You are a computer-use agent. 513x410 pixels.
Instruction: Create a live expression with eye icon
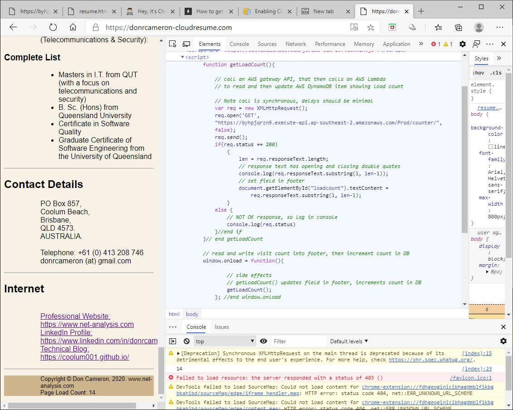coord(264,341)
